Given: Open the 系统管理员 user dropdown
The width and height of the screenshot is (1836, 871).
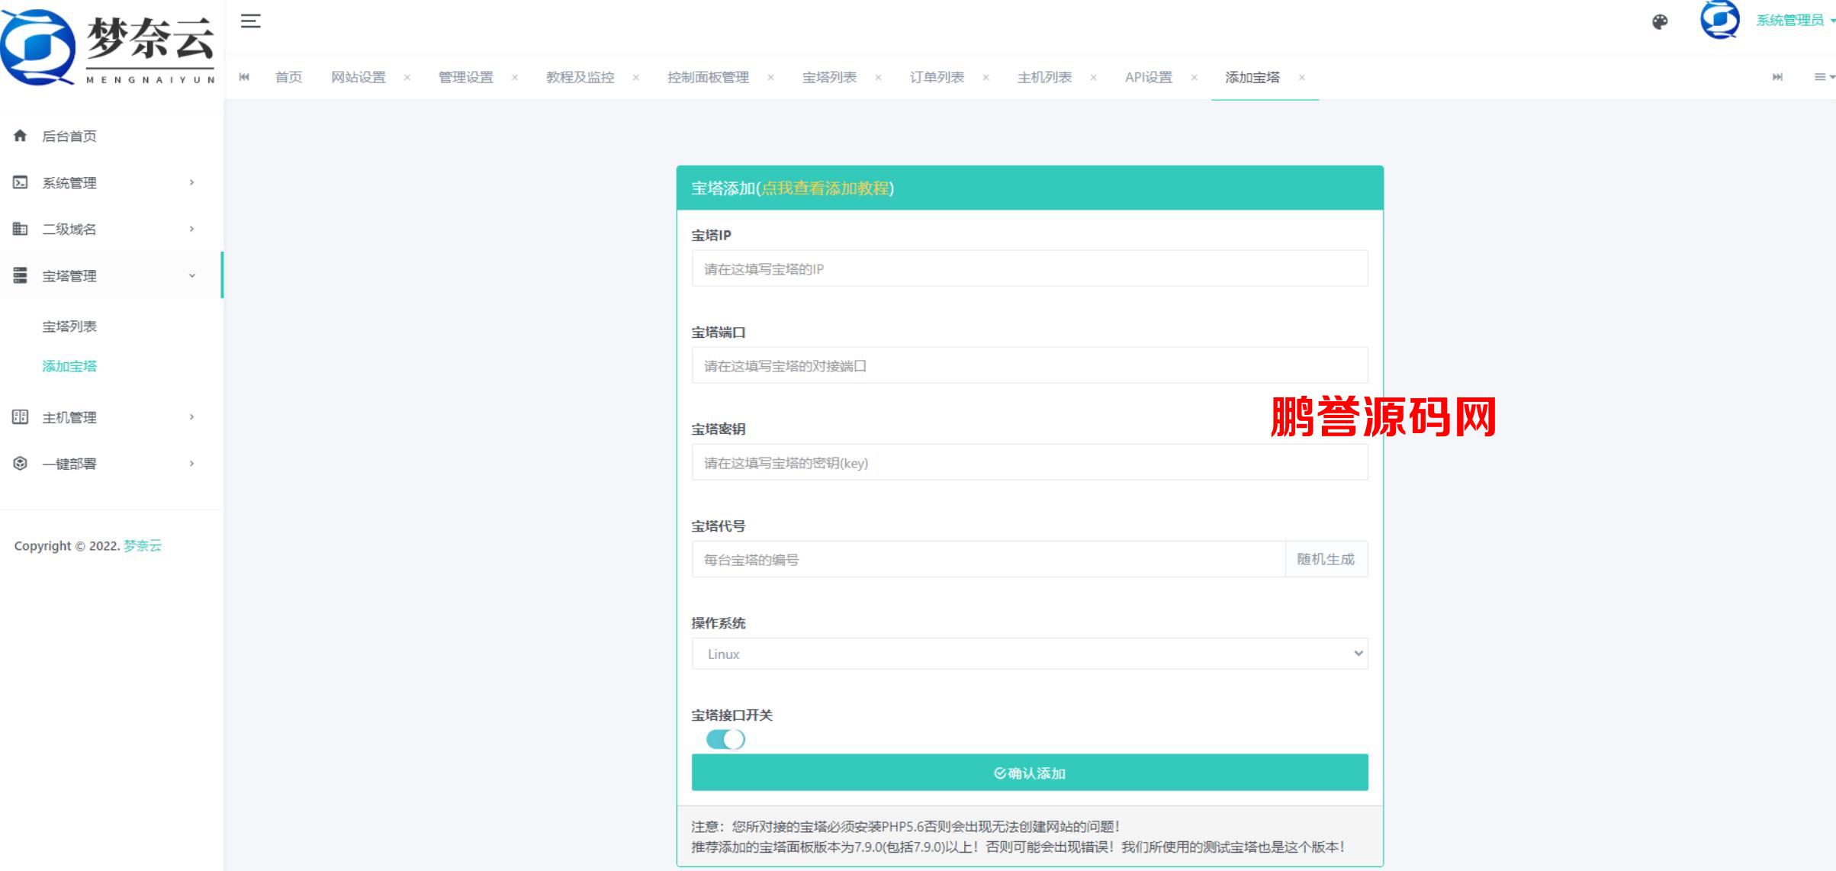Looking at the screenshot, I should 1796,21.
